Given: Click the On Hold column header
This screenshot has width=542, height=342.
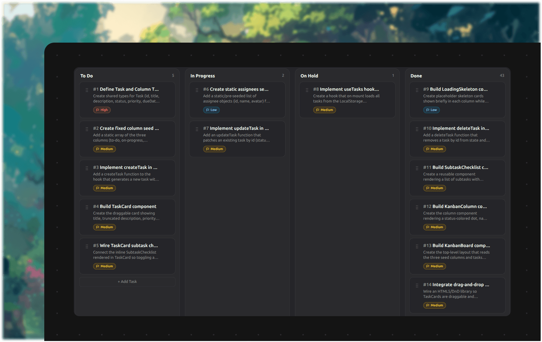Looking at the screenshot, I should 309,76.
